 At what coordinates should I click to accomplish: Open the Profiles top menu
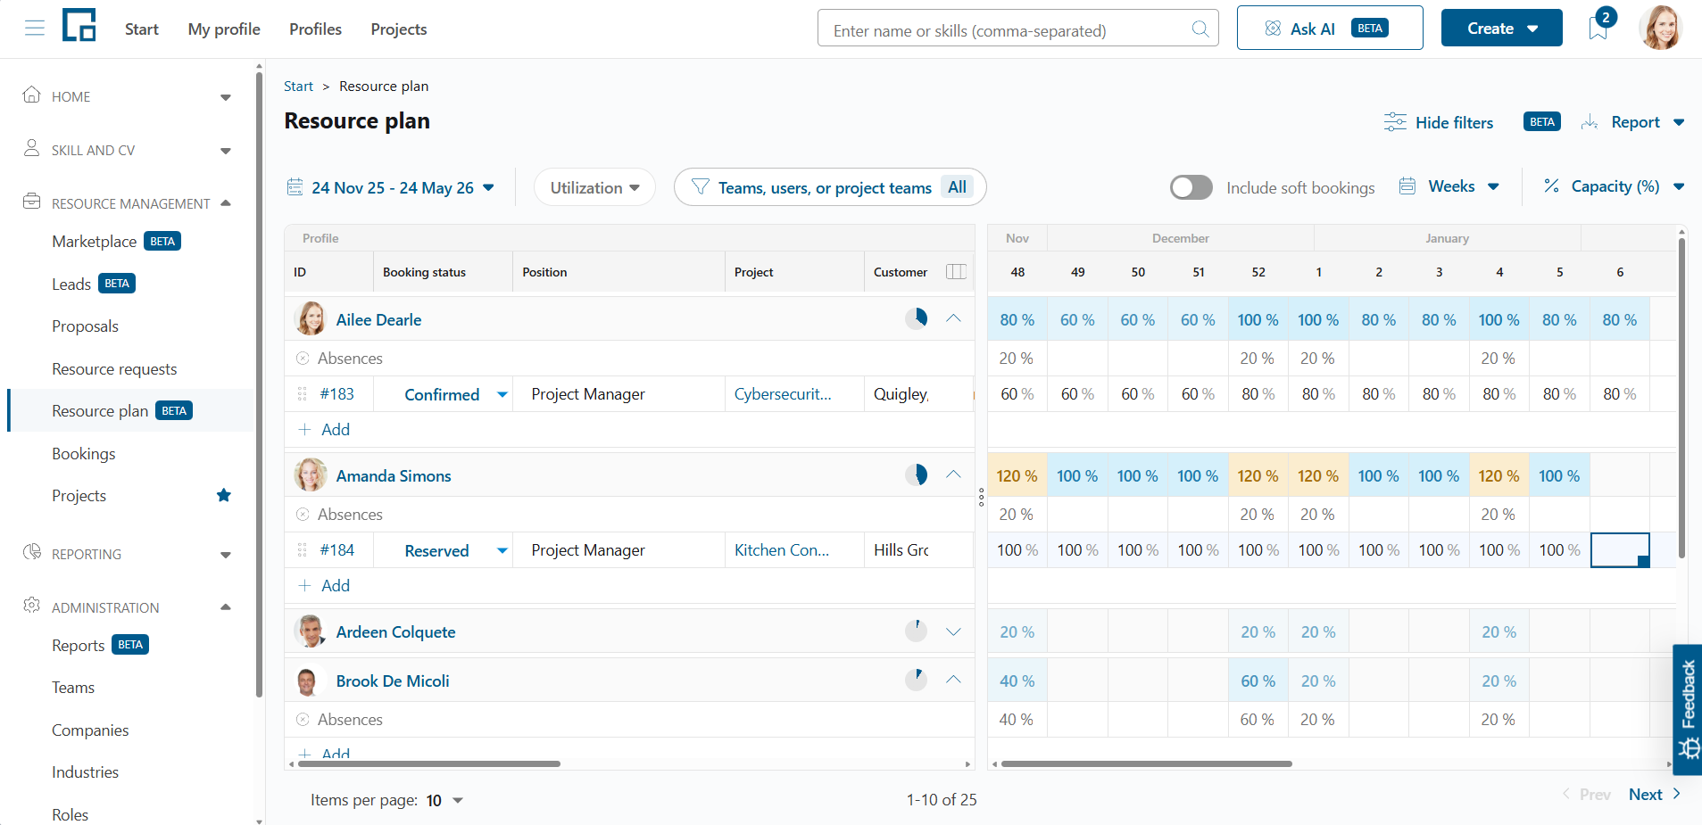click(315, 29)
